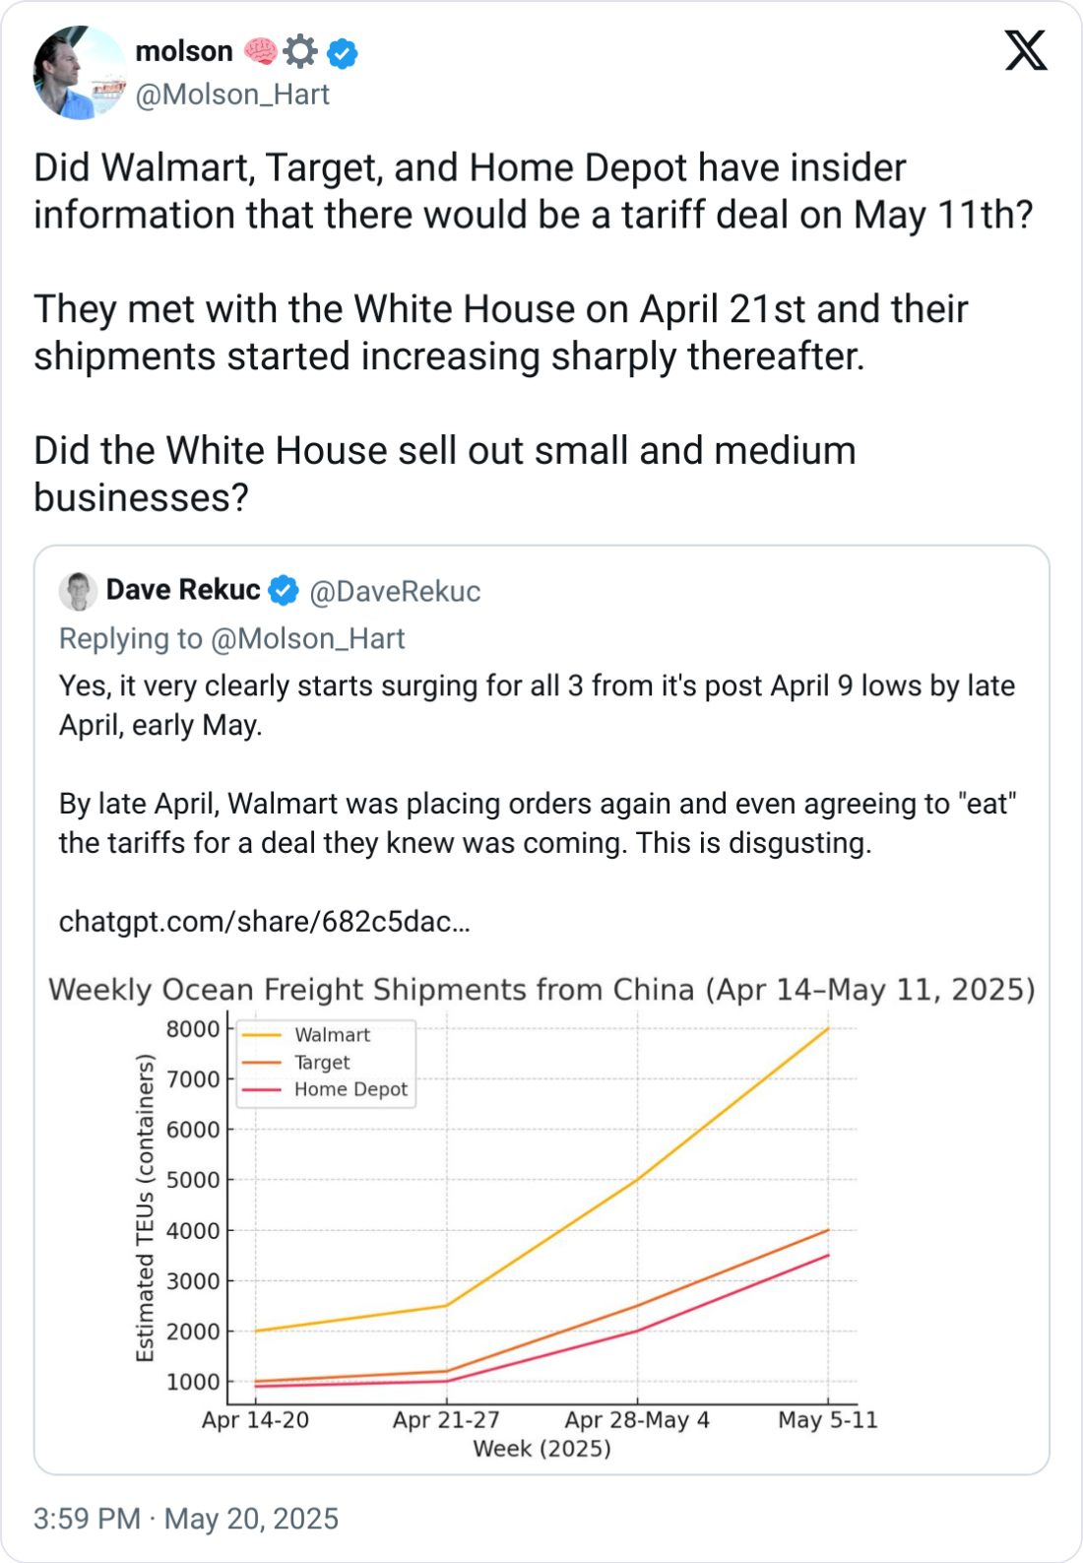Click the chart title text
The width and height of the screenshot is (1083, 1563).
tap(541, 989)
